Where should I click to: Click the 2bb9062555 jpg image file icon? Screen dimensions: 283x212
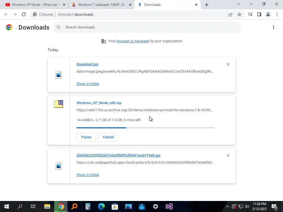pos(59,166)
